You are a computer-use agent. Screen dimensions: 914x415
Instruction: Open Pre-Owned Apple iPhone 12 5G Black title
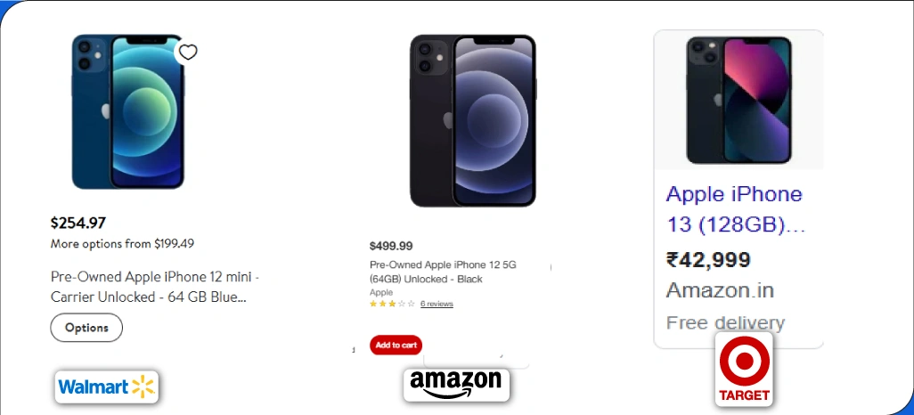click(443, 272)
